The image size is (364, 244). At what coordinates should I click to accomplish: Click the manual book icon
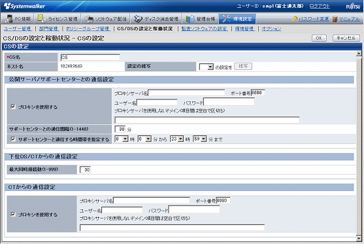pos(335,19)
